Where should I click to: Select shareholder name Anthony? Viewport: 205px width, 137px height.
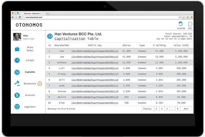coord(62,62)
